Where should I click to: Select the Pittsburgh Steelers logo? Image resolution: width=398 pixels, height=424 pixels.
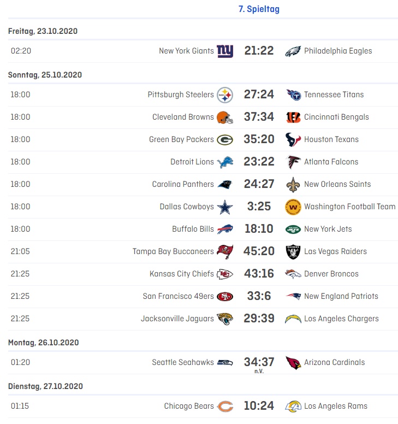click(225, 95)
